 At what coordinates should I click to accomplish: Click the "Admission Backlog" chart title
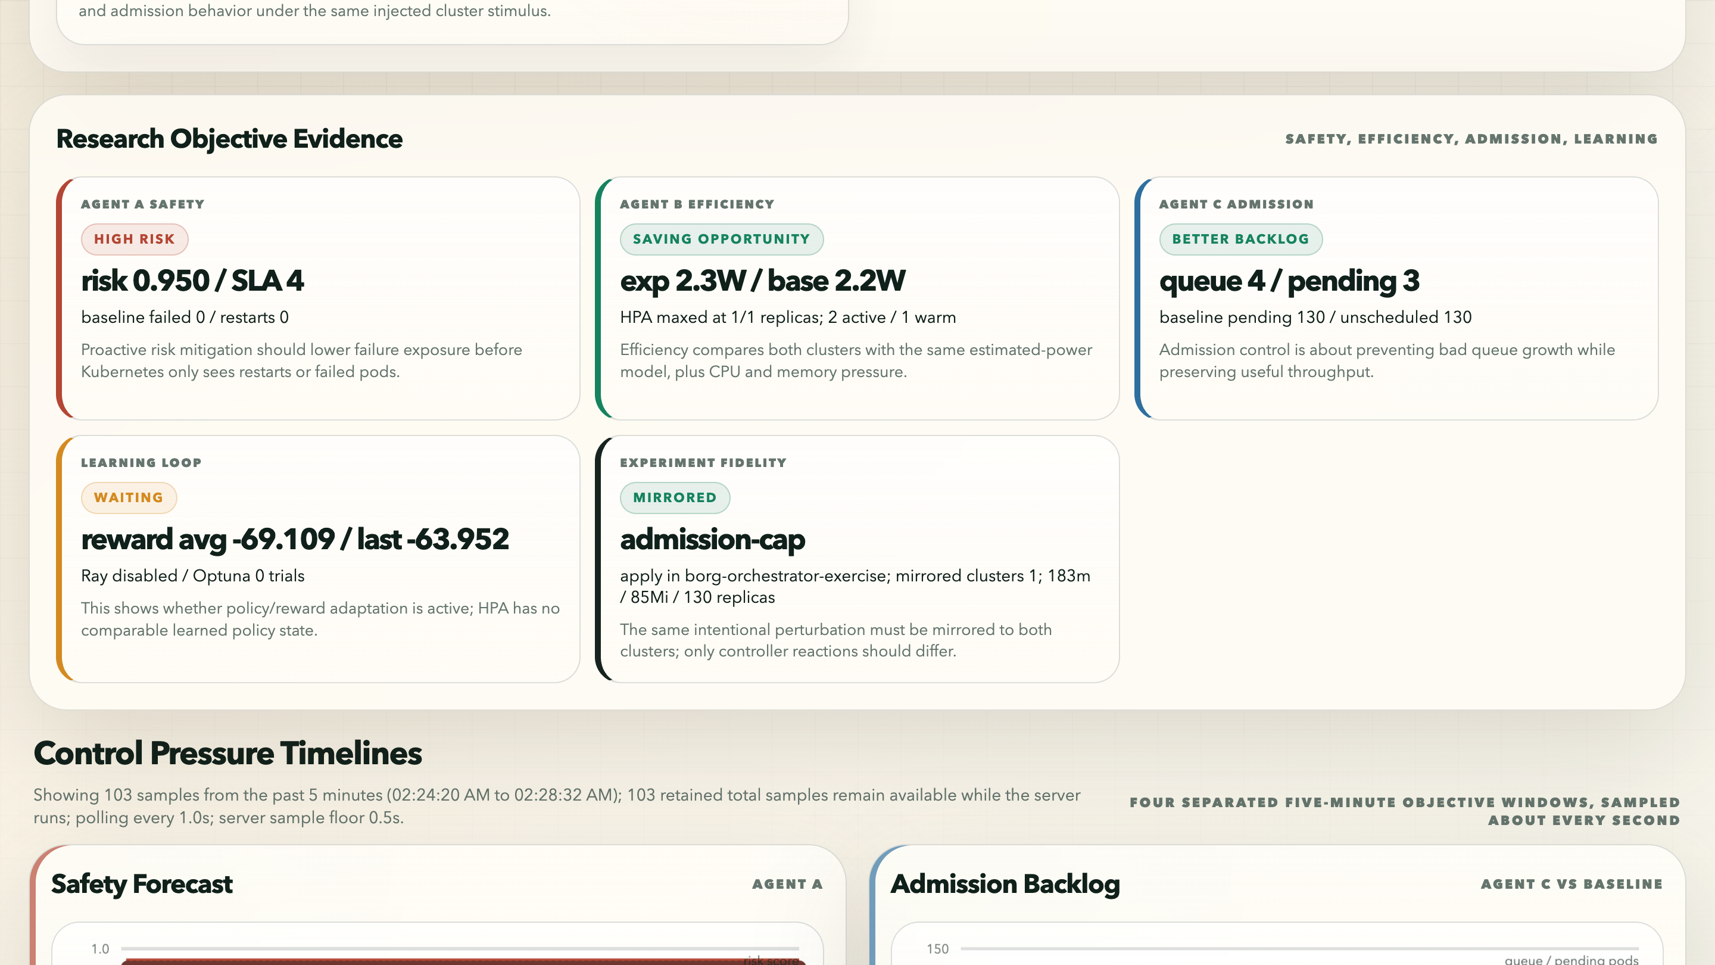pos(1005,884)
